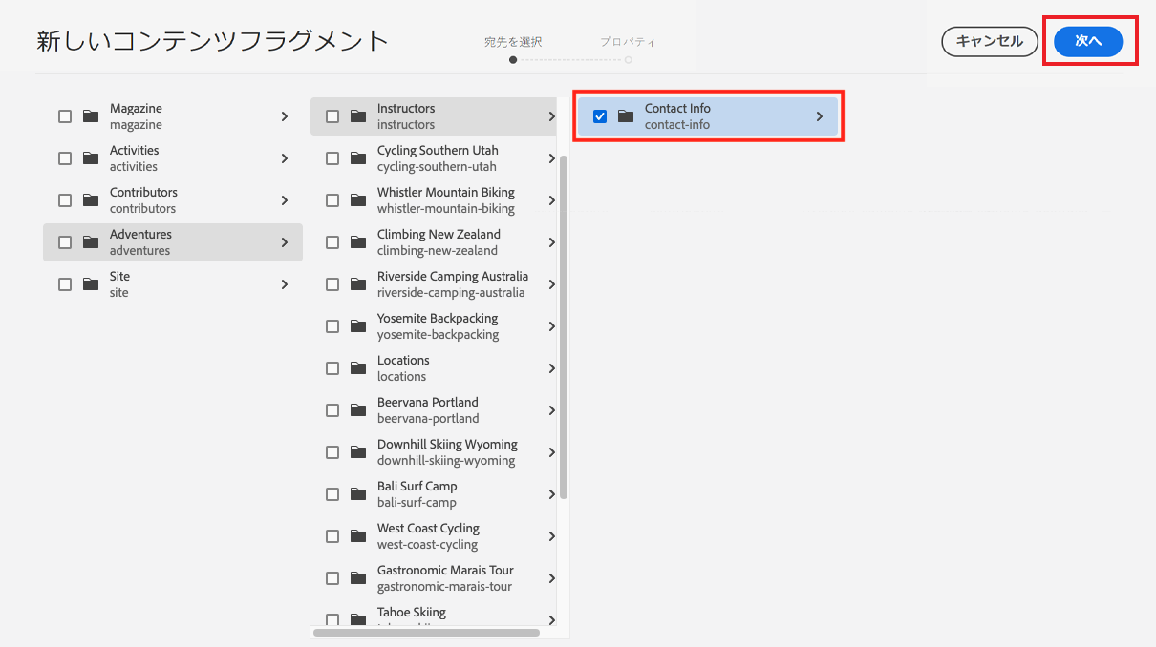Screen dimensions: 1156x647
Task: Click the Site folder icon
Action: [91, 284]
